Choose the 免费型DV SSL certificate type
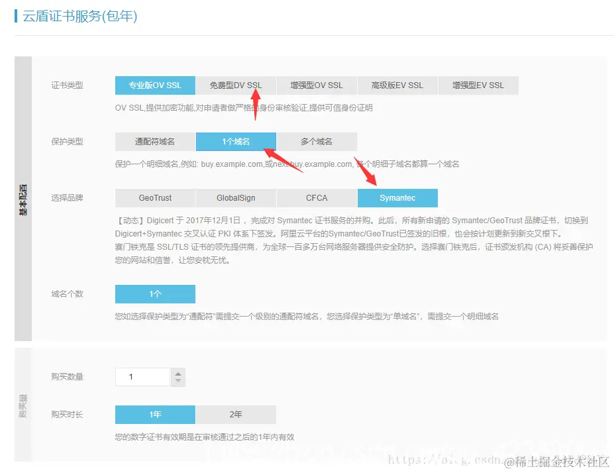Viewport: 614px width, 473px height. click(x=236, y=85)
